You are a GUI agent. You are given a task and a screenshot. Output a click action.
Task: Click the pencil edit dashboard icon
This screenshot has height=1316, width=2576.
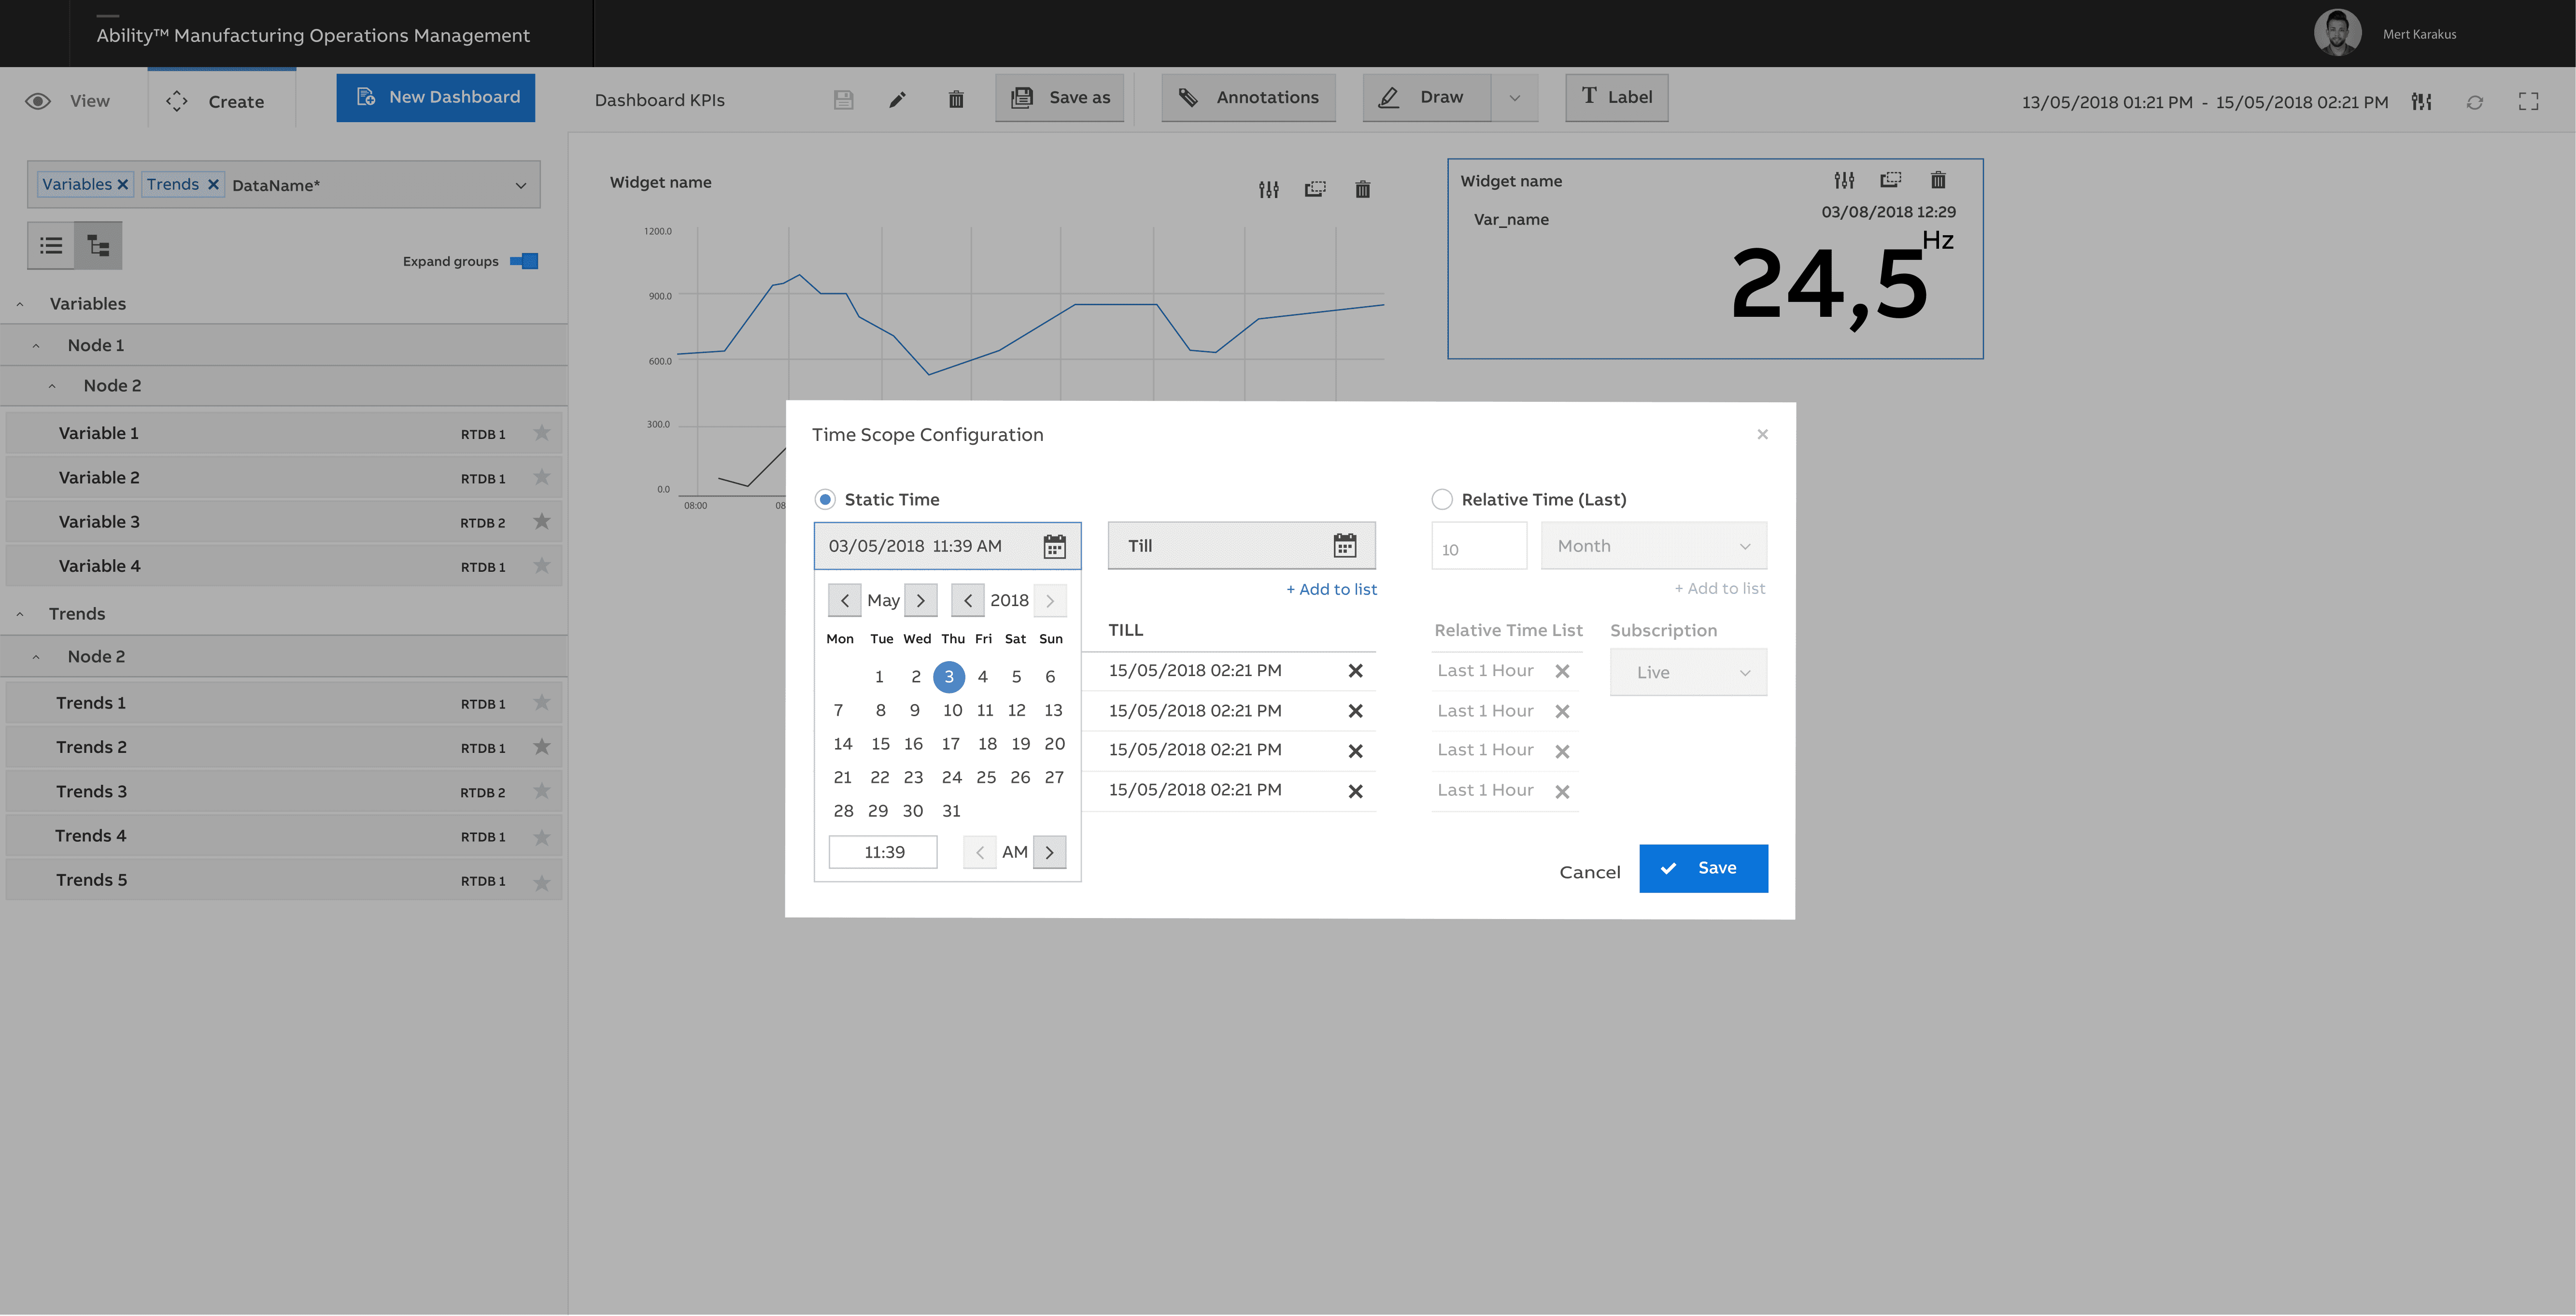[897, 99]
